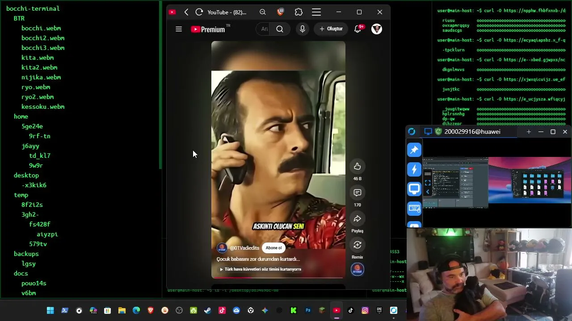
Task: Click 'jvnjtkc' in the terminal output
Action: pyautogui.click(x=451, y=89)
